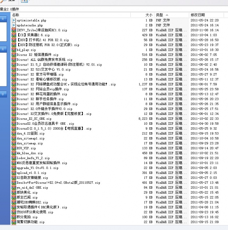Click file name 仿DSU评分美化使用.zip
228x230 pixels.
coord(35,212)
